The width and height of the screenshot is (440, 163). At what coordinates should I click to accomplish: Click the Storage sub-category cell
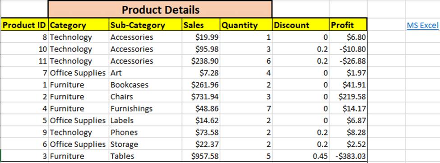pyautogui.click(x=145, y=144)
